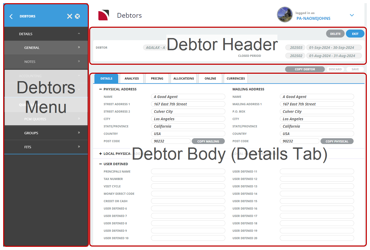Open the user account dropdown chevron

click(x=352, y=15)
